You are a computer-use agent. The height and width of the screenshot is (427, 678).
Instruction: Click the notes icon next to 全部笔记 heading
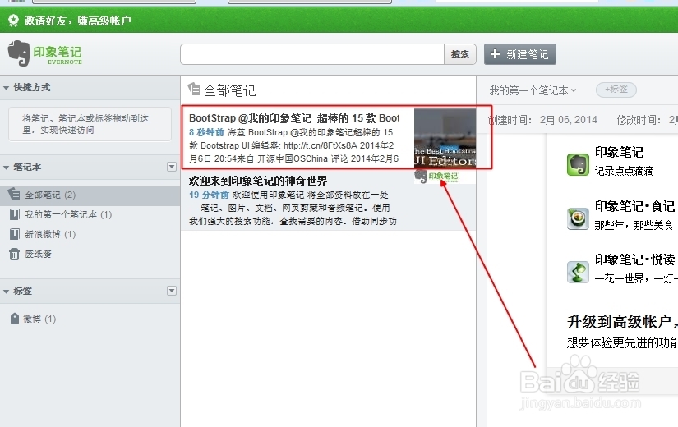194,89
